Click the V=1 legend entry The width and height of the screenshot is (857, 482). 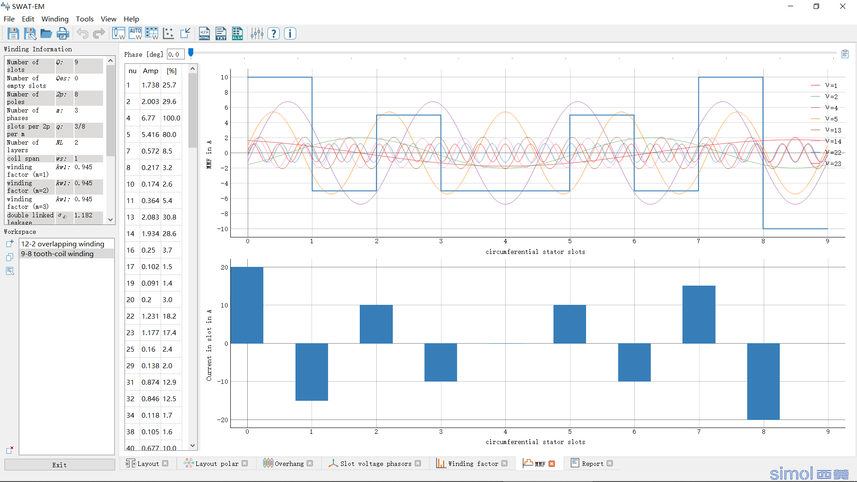(824, 85)
